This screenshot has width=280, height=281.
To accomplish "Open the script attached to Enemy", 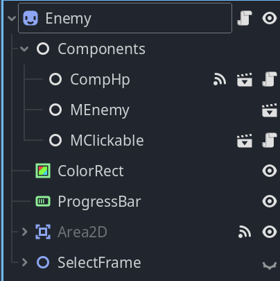I will pos(245,18).
